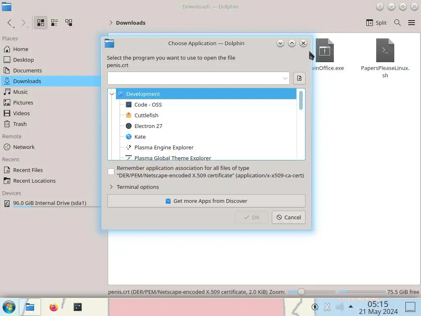This screenshot has height=316, width=421.
Task: Go back with the left arrow
Action: coord(10,23)
